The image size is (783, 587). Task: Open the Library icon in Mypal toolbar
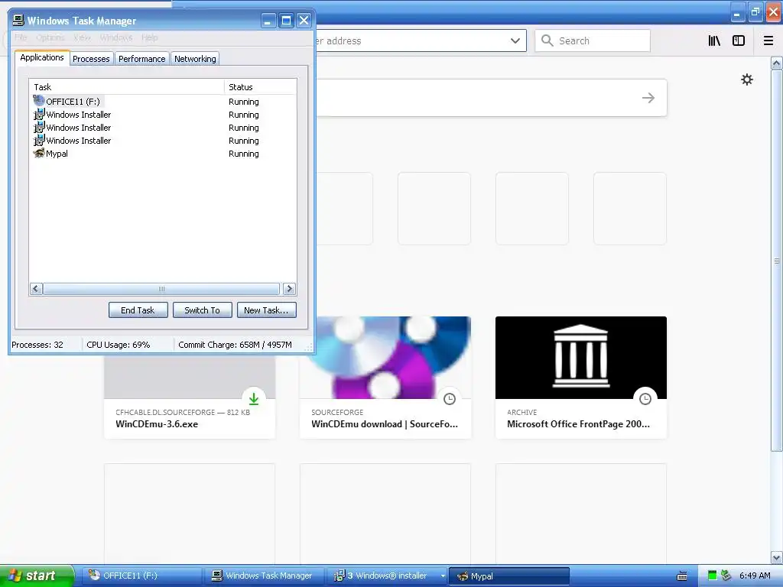(x=714, y=41)
